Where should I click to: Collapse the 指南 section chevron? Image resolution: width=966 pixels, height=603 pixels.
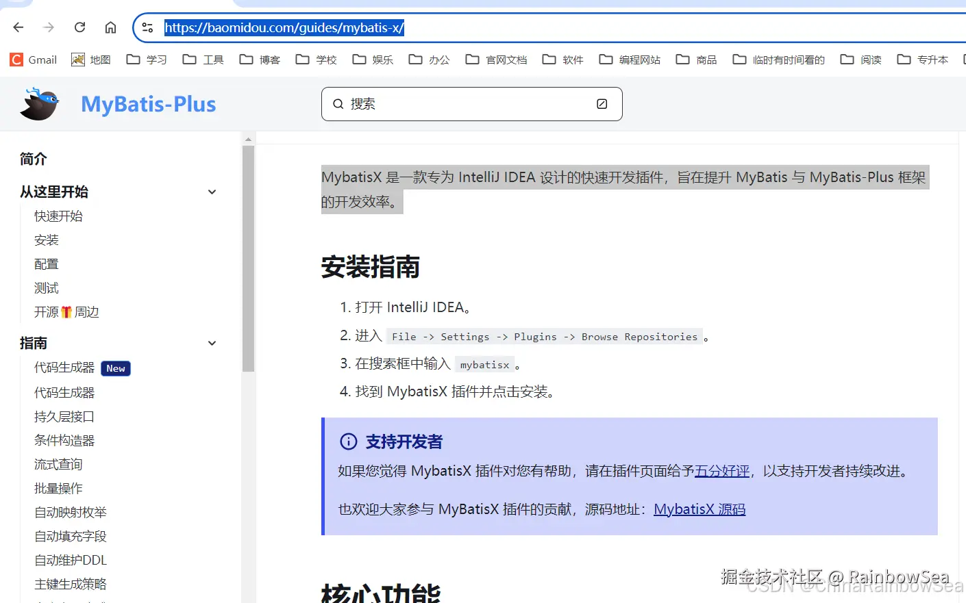tap(212, 343)
